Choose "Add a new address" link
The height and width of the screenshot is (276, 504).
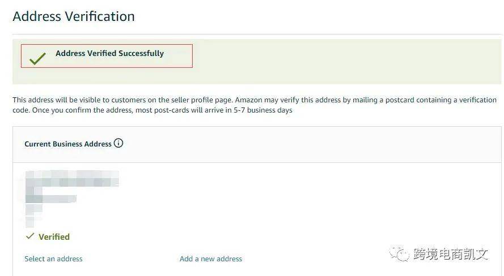(x=211, y=258)
